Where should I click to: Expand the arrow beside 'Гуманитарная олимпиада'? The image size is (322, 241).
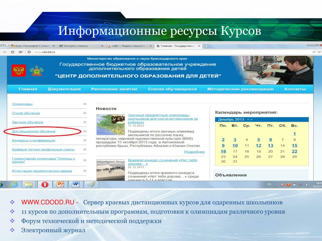coord(85,160)
